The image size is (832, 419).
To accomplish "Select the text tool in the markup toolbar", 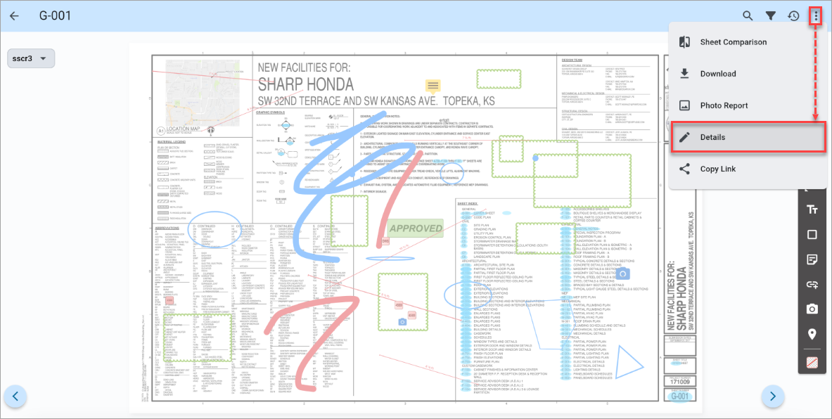I will [x=812, y=209].
